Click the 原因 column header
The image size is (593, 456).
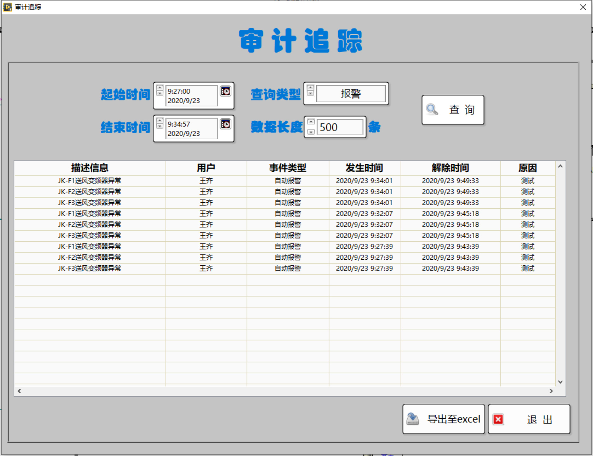528,168
